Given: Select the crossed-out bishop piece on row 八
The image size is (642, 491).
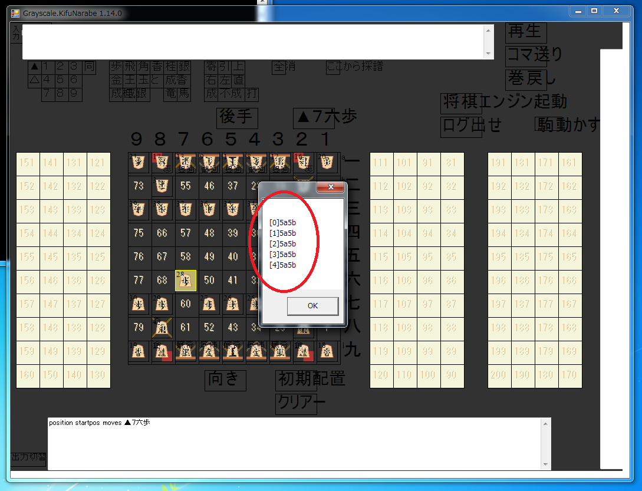Looking at the screenshot, I should pyautogui.click(x=162, y=328).
